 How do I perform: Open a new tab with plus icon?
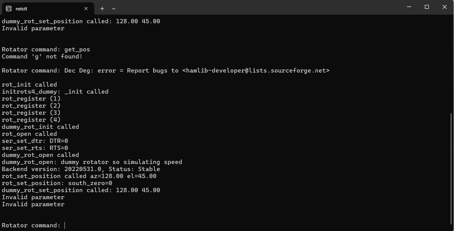coord(102,9)
